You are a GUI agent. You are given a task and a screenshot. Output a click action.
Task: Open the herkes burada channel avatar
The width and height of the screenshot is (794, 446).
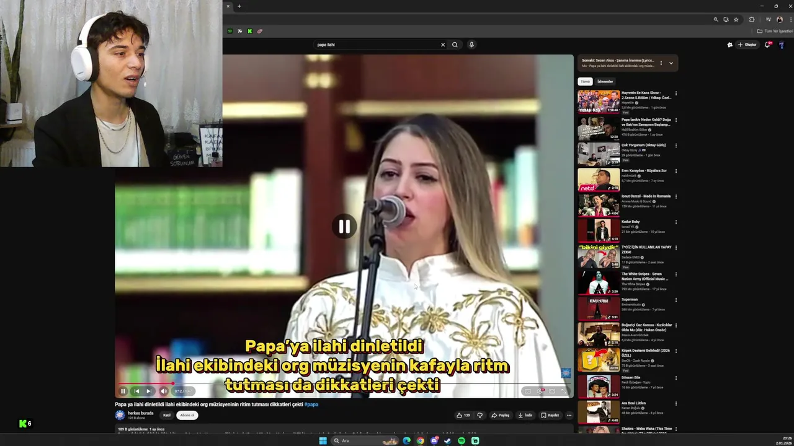[x=120, y=415]
